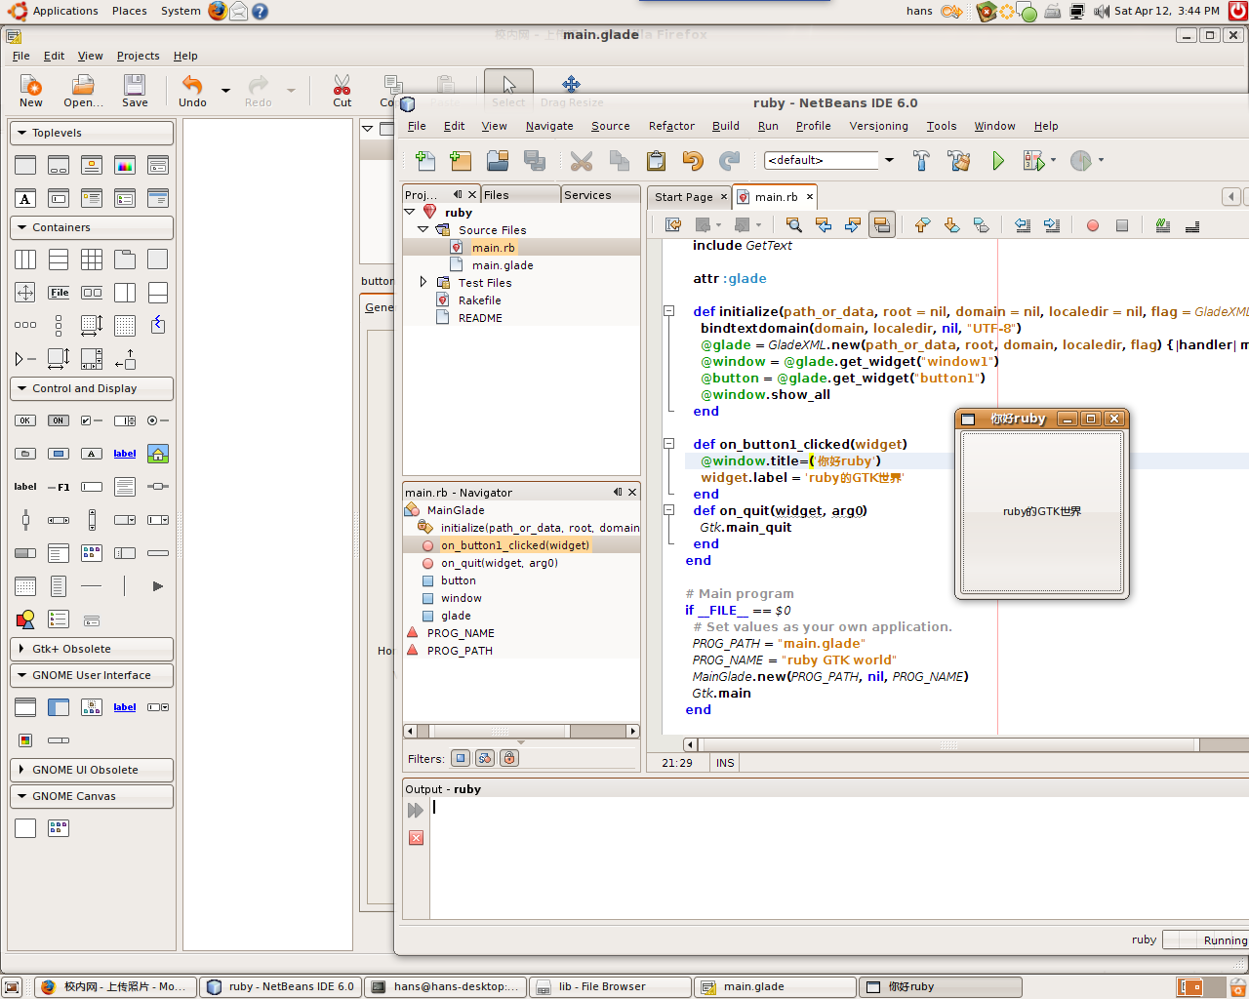
Task: Click the horizontal scrollbar in the Navigator panel
Action: tap(521, 731)
